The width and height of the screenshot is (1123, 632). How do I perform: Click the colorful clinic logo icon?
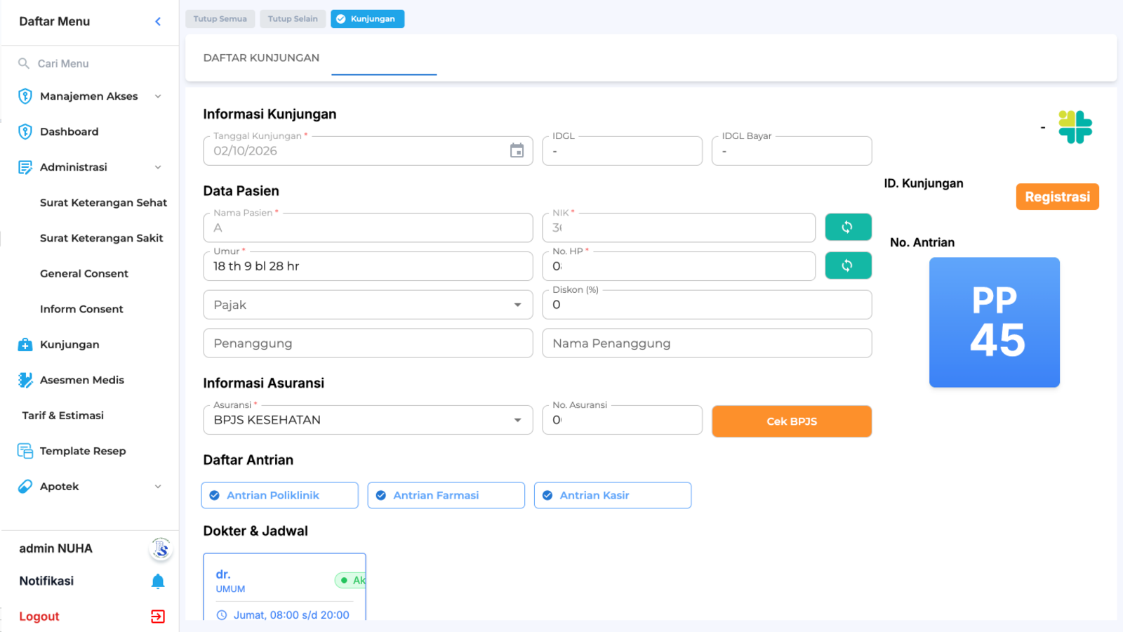click(1075, 127)
